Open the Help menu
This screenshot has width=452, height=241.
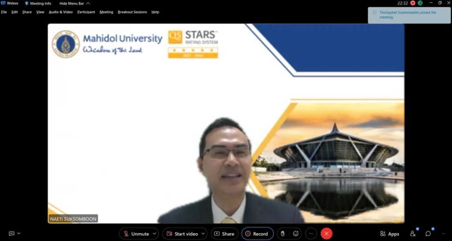pyautogui.click(x=155, y=12)
